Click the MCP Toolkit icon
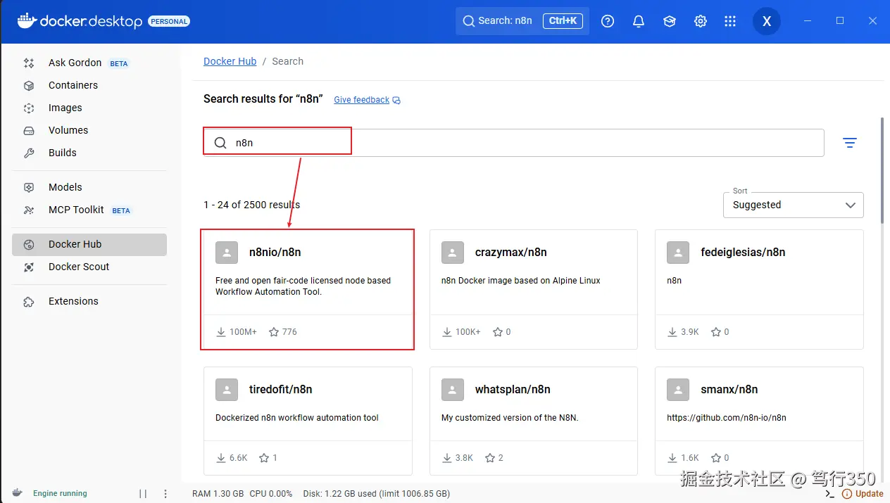Screen dimensions: 890x503 click(29, 210)
